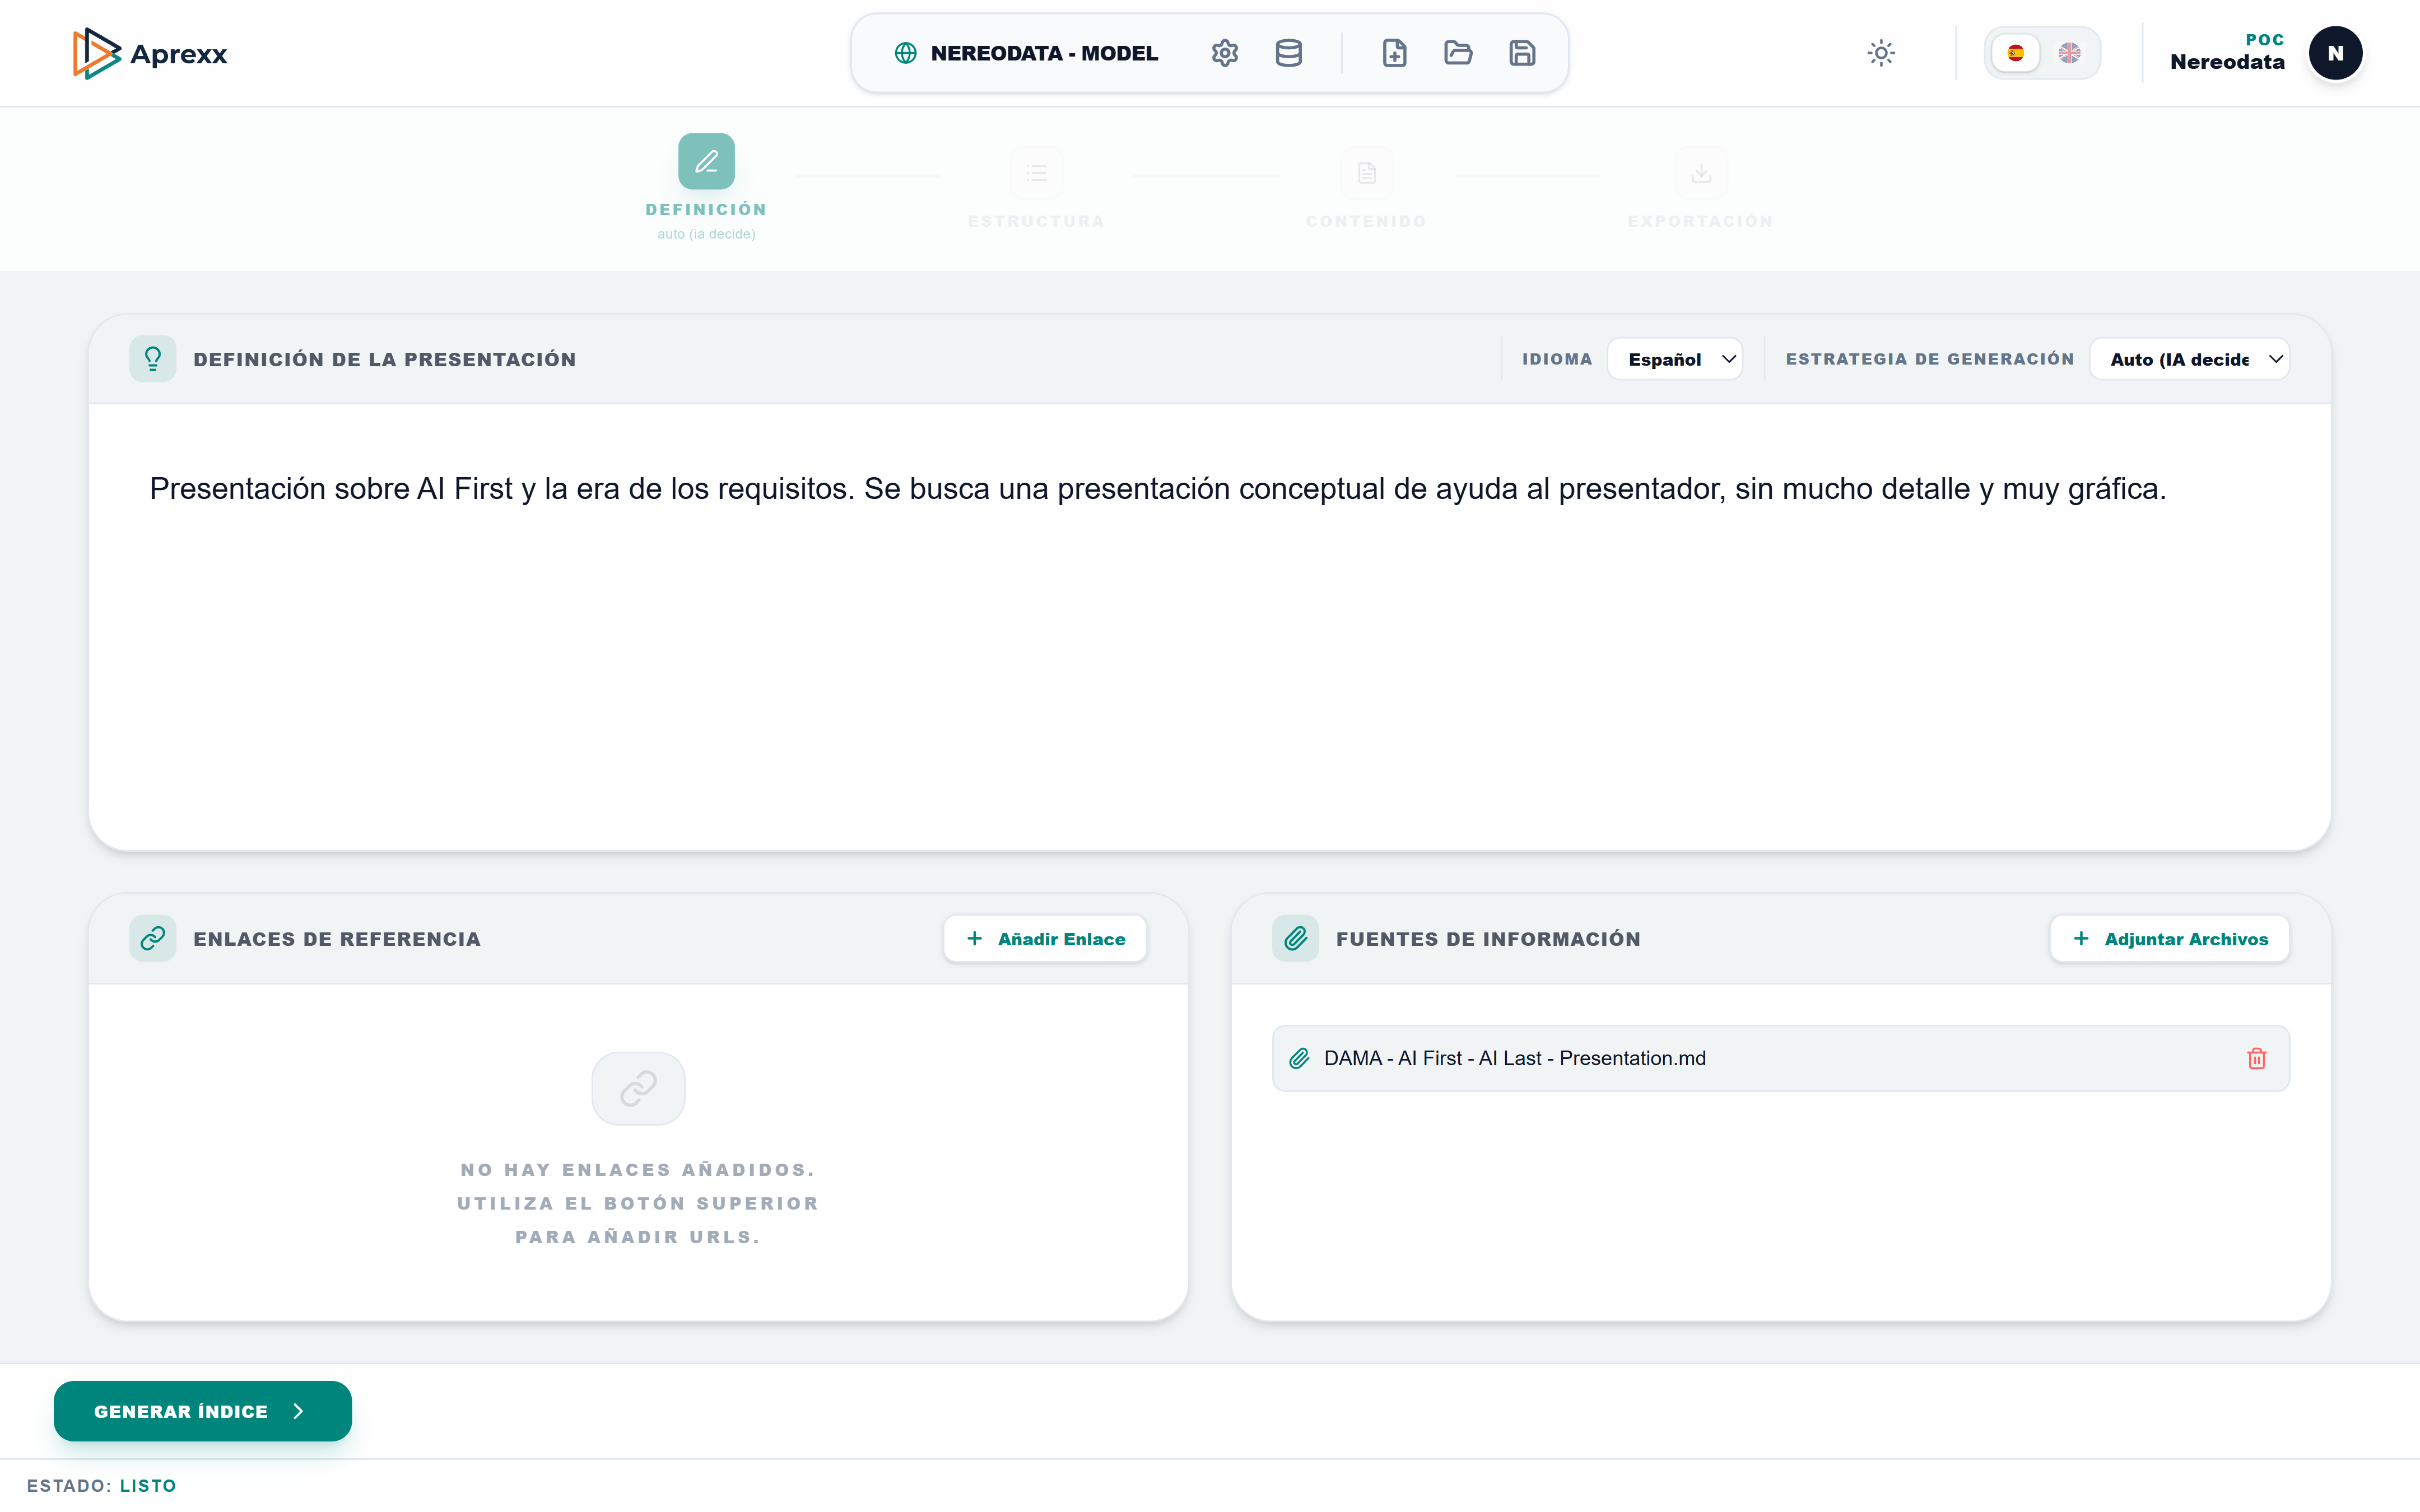Click the link icon in Enlaces de Referencia header

[153, 938]
